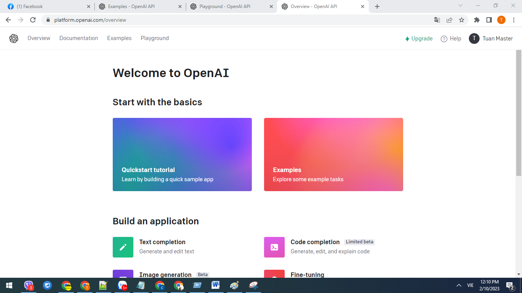Open Playground in the top navigation
Viewport: 522px width, 293px height.
point(155,38)
